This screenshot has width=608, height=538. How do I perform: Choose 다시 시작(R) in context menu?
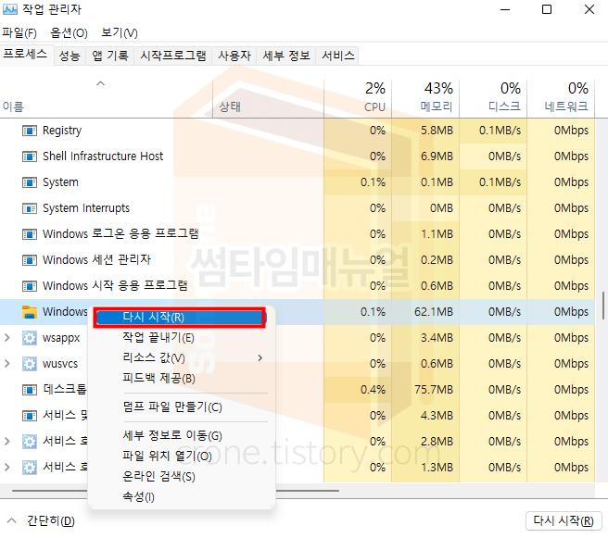pos(179,318)
